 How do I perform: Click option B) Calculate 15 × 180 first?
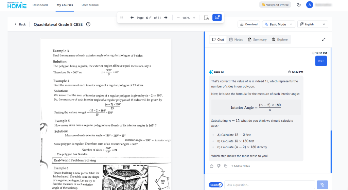(x=236, y=141)
